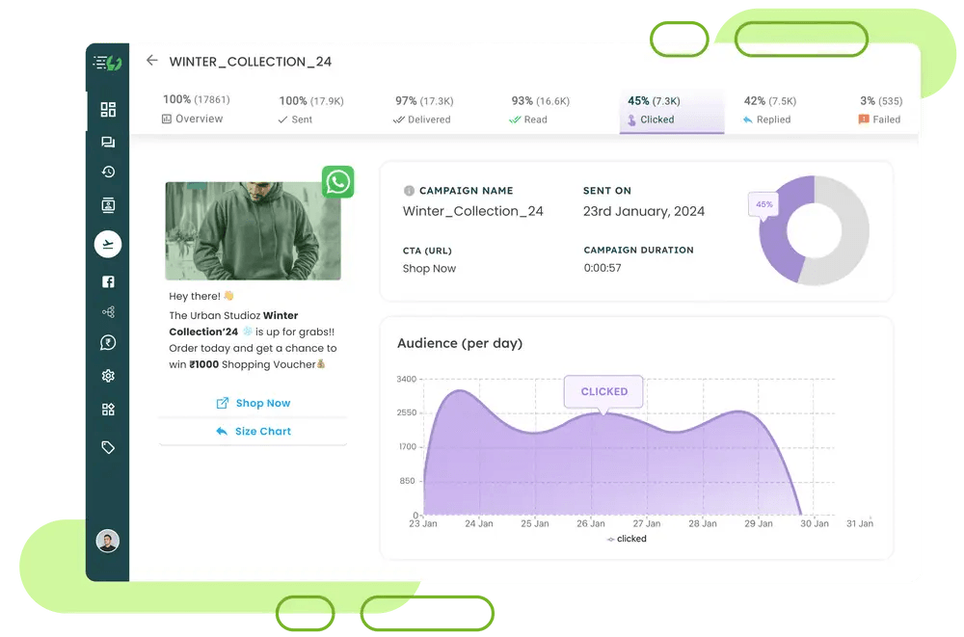Image resolution: width=964 pixels, height=637 pixels.
Task: Open the Failed tab
Action: pyautogui.click(x=879, y=110)
